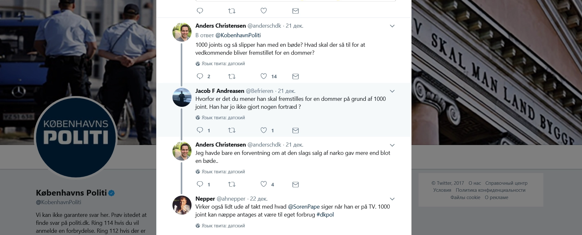Open the Справочный центр footer link

[506, 183]
